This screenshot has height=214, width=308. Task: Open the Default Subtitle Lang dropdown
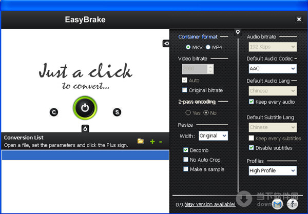pyautogui.click(x=273, y=127)
